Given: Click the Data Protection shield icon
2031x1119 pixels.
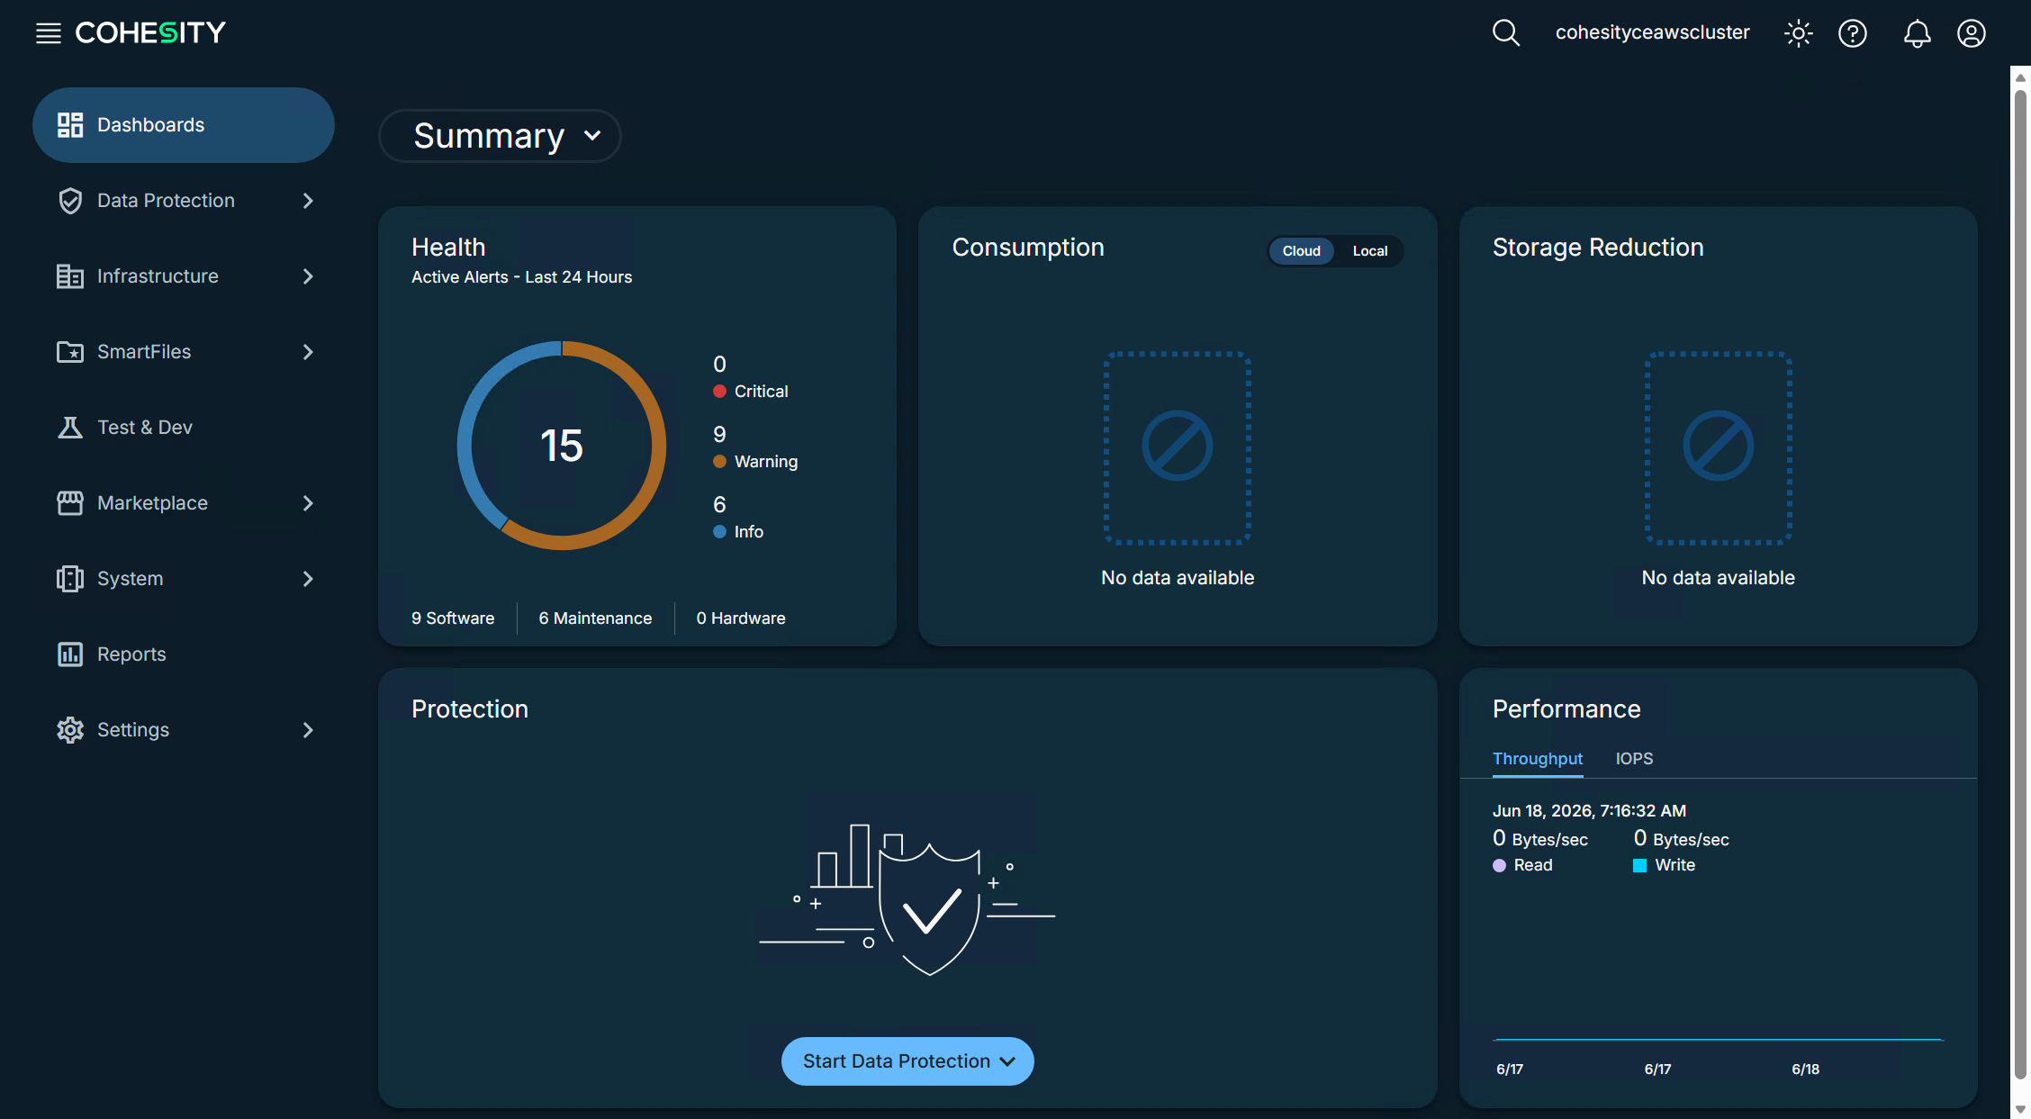Looking at the screenshot, I should (70, 201).
